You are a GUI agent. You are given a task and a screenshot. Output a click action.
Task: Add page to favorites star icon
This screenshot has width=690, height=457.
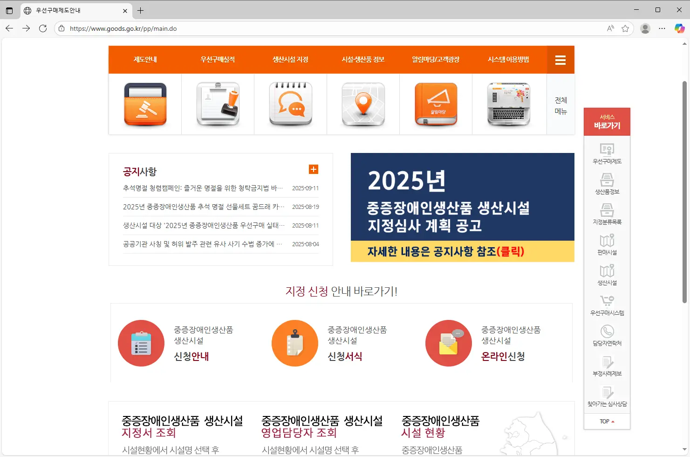point(625,28)
